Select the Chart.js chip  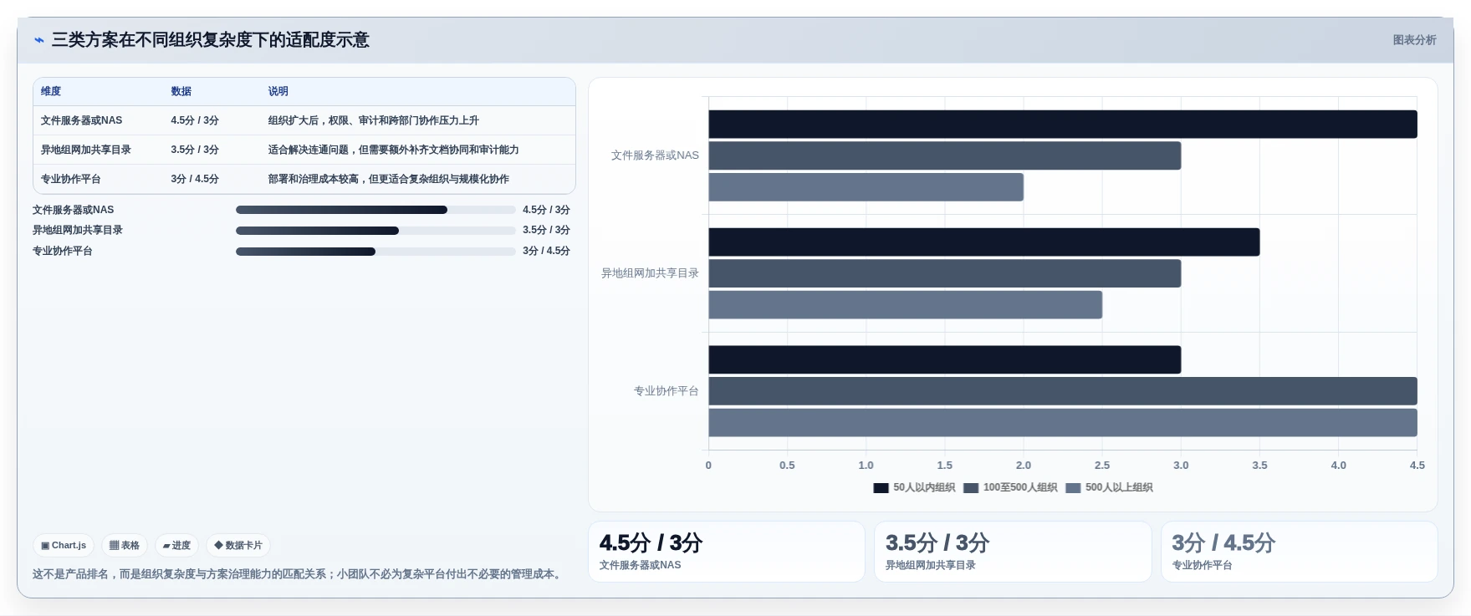coord(64,545)
